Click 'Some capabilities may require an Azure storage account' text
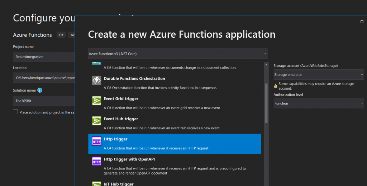 316,86
